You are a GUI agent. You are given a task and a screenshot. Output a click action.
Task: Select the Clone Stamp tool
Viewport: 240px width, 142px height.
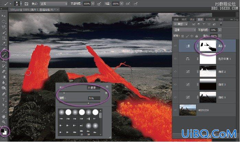click(x=3, y=61)
